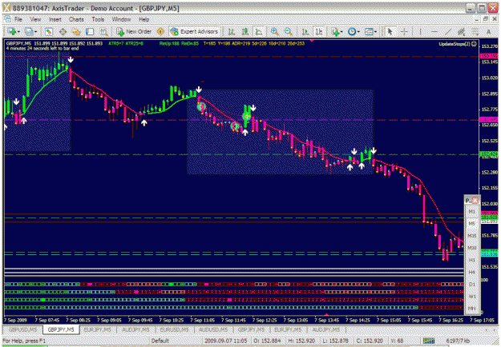Select the text label A tool
This screenshot has height=347, width=501.
(488, 31)
